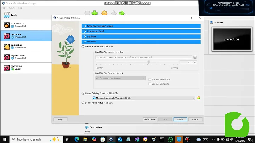Show hidden system tray icons
Viewport: 255px width, 143px height.
click(x=214, y=139)
